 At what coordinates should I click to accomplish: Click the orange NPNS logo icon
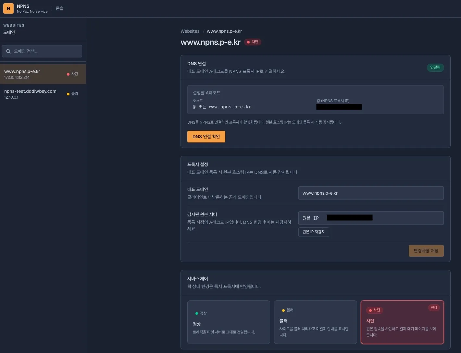pos(8,8)
